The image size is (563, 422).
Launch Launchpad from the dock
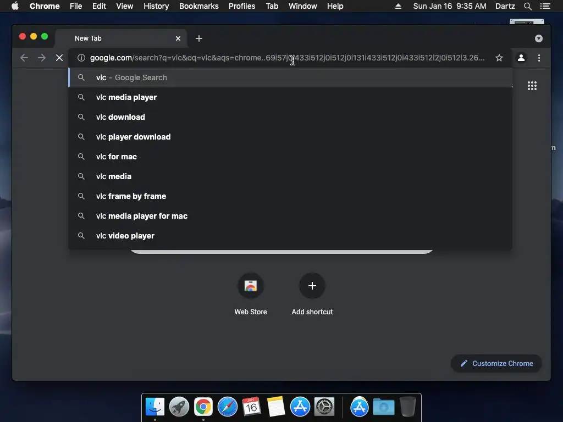(179, 407)
